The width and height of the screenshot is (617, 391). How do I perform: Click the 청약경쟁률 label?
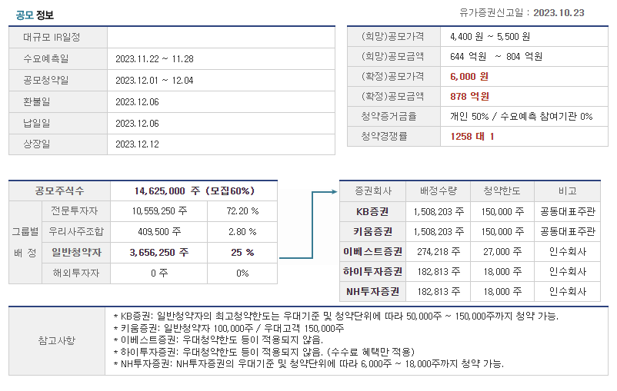pyautogui.click(x=384, y=137)
